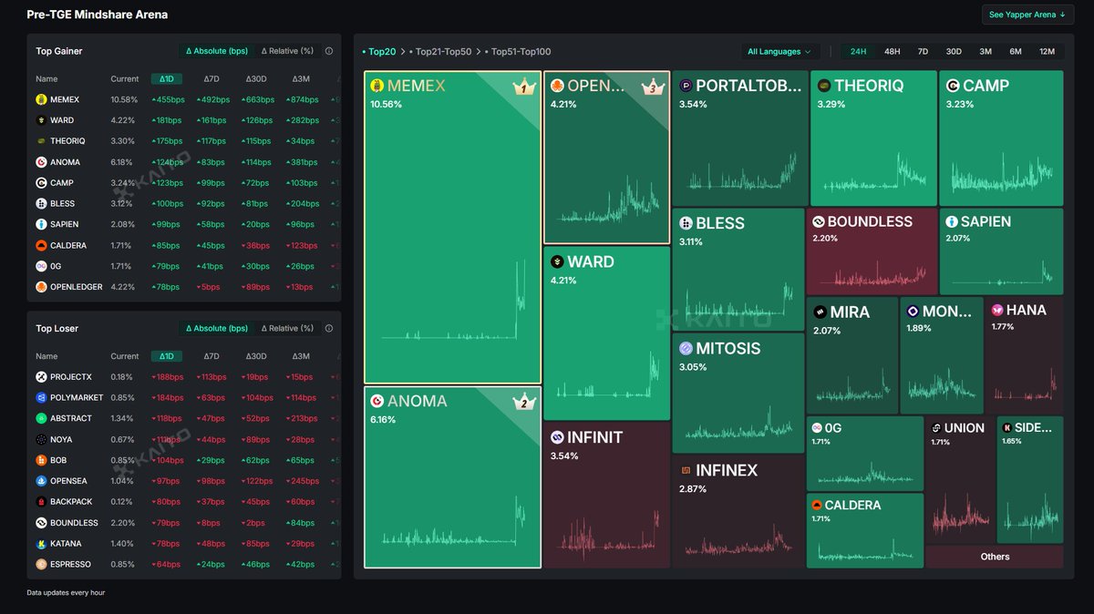Click the info icon in Top Gainer header
The height and width of the screenshot is (614, 1094).
click(x=328, y=51)
